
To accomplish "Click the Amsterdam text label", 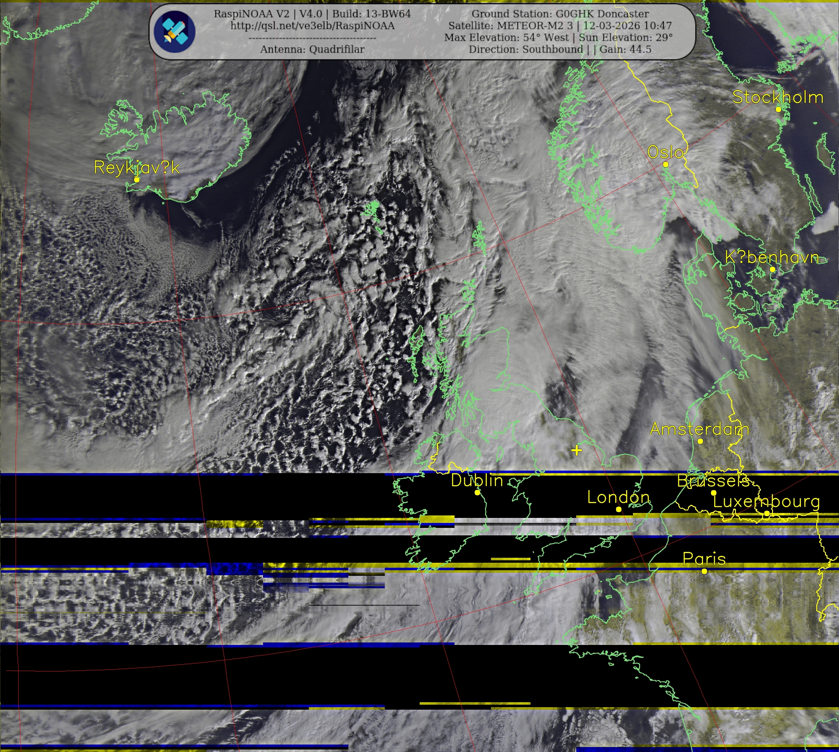I will [x=699, y=429].
